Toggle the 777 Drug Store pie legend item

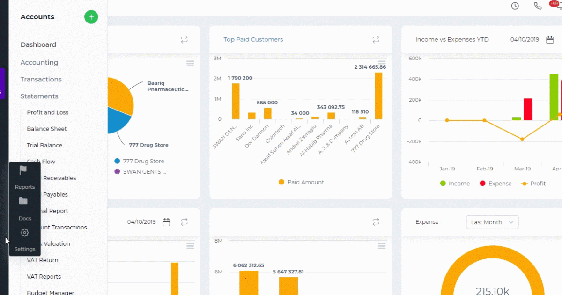click(x=139, y=161)
